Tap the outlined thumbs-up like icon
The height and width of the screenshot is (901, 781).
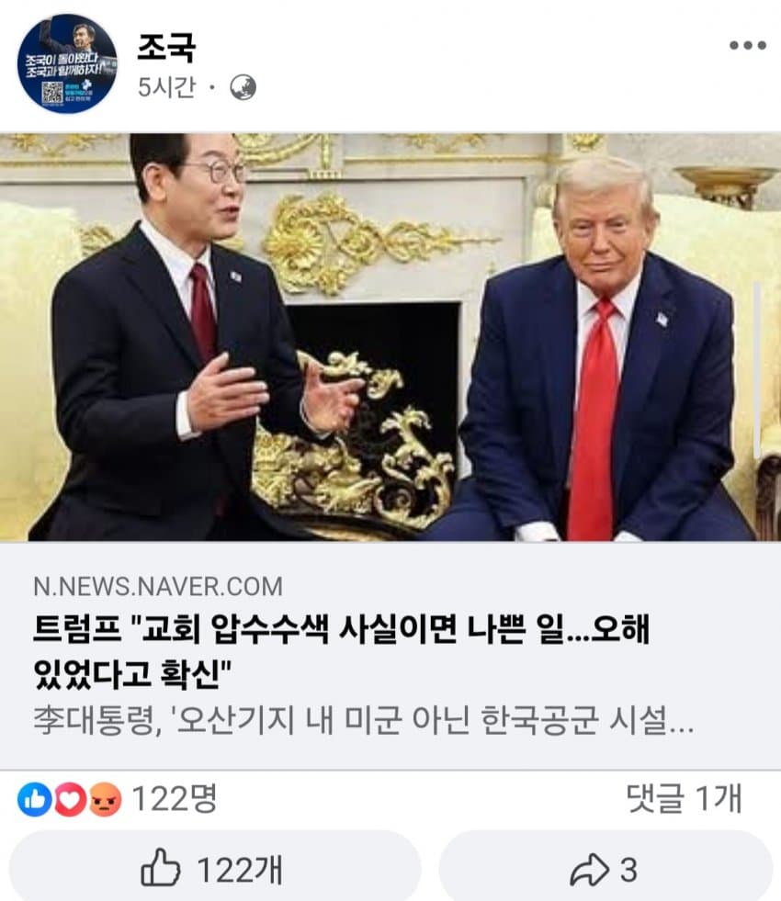(161, 867)
